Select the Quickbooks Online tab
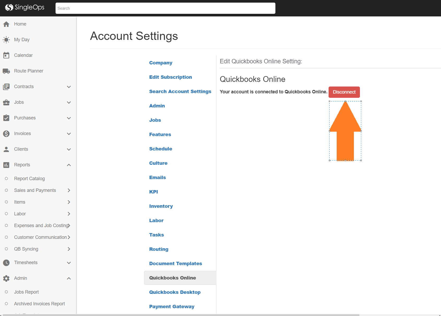The height and width of the screenshot is (316, 441). [180, 278]
